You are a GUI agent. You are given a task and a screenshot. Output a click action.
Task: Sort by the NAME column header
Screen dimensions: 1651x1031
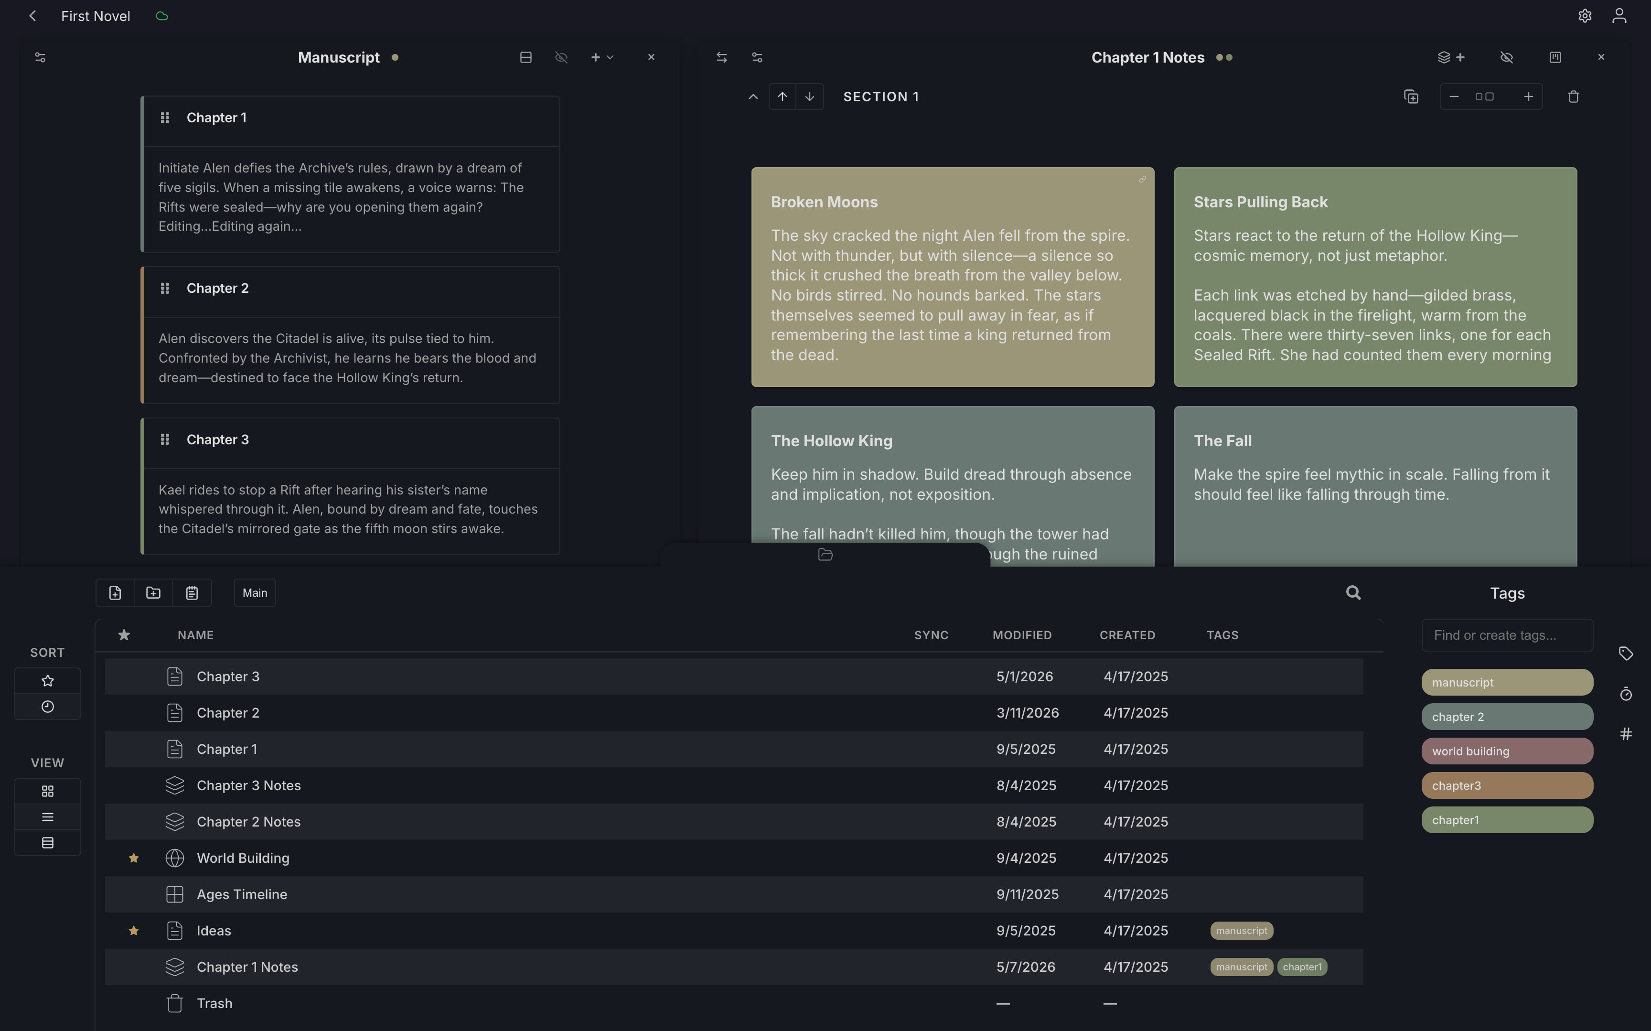(x=196, y=635)
